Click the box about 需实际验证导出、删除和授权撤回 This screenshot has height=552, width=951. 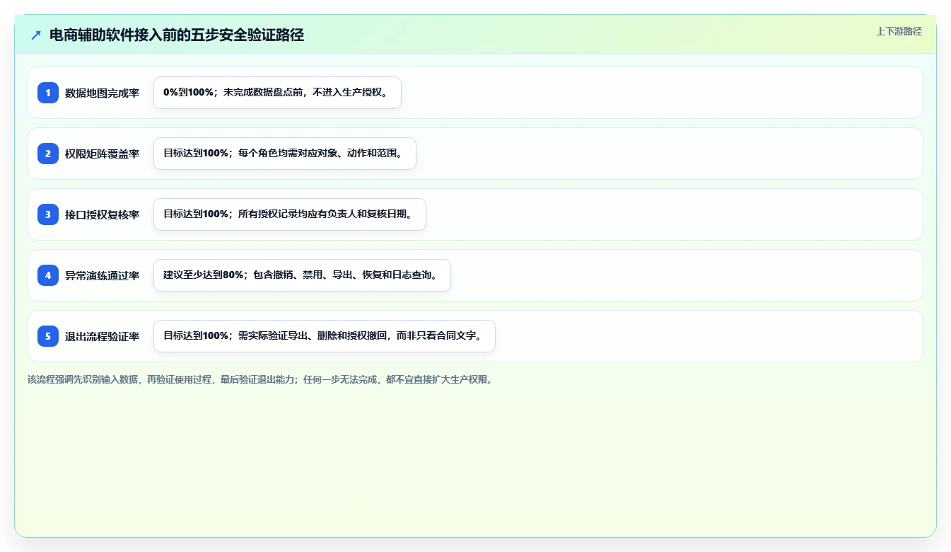point(325,336)
